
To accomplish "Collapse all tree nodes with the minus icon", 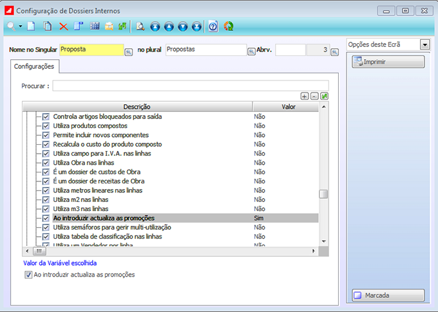I will click(314, 96).
